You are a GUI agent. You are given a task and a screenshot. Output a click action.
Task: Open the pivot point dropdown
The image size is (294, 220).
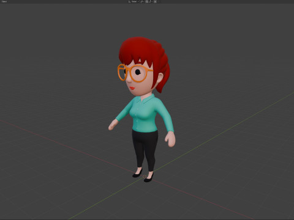[x=142, y=1]
